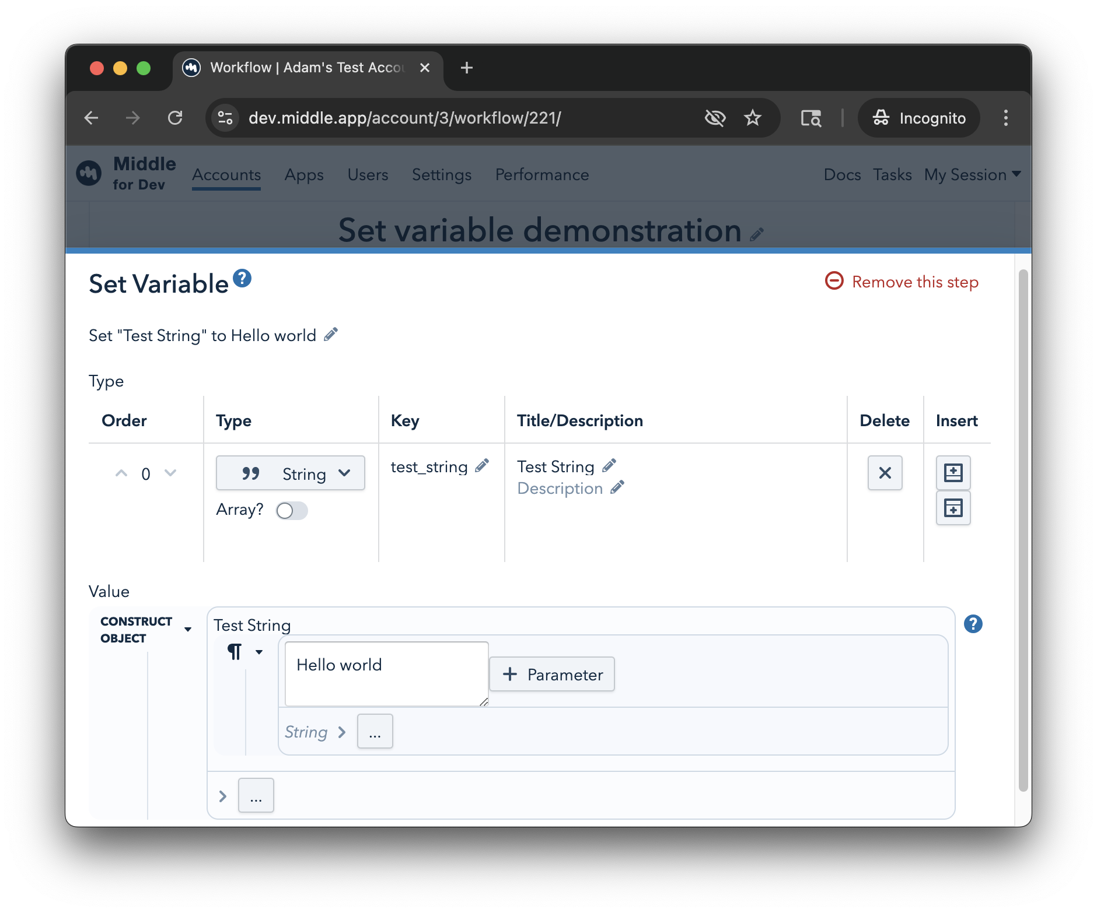Open help for the Value section
Image resolution: width=1097 pixels, height=913 pixels.
tap(973, 624)
